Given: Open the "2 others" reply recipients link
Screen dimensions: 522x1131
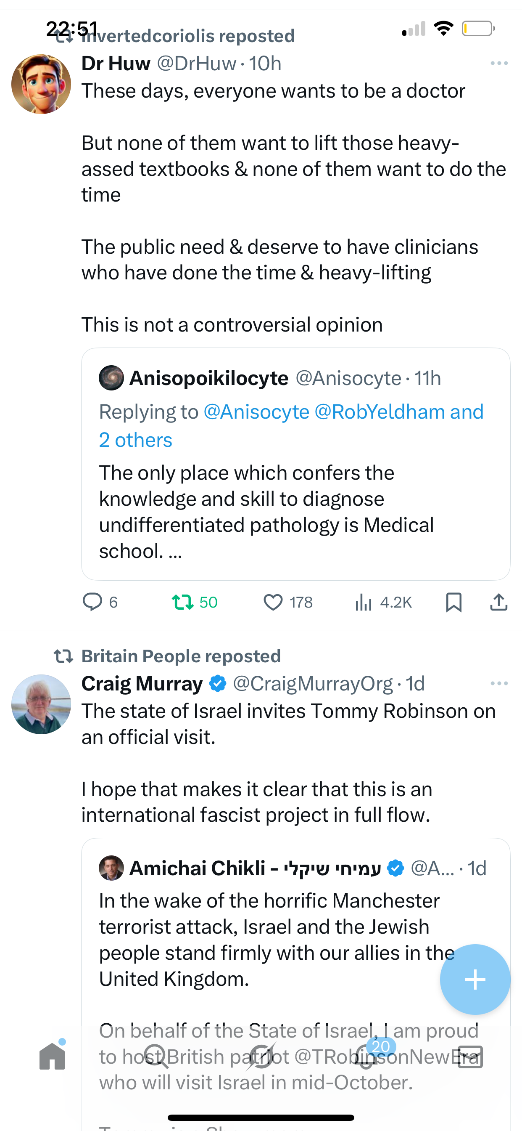Looking at the screenshot, I should [x=136, y=440].
